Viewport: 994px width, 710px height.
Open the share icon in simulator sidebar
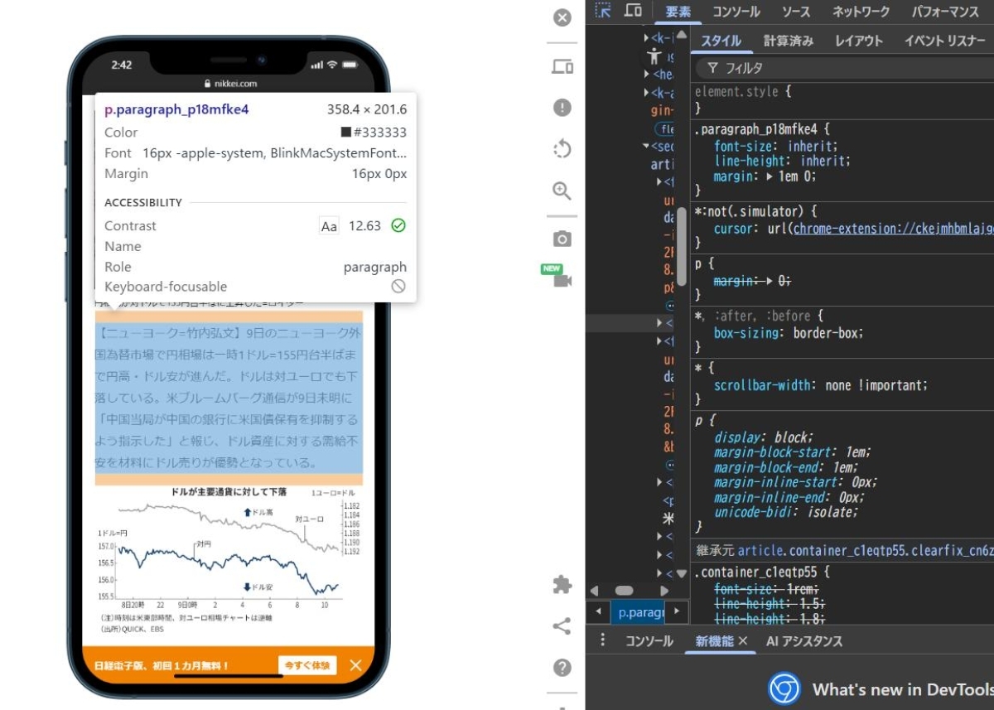point(562,626)
